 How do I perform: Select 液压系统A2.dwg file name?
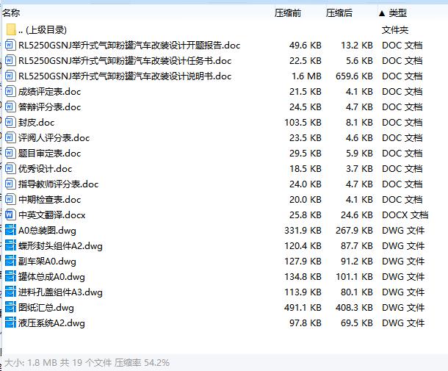[51, 323]
